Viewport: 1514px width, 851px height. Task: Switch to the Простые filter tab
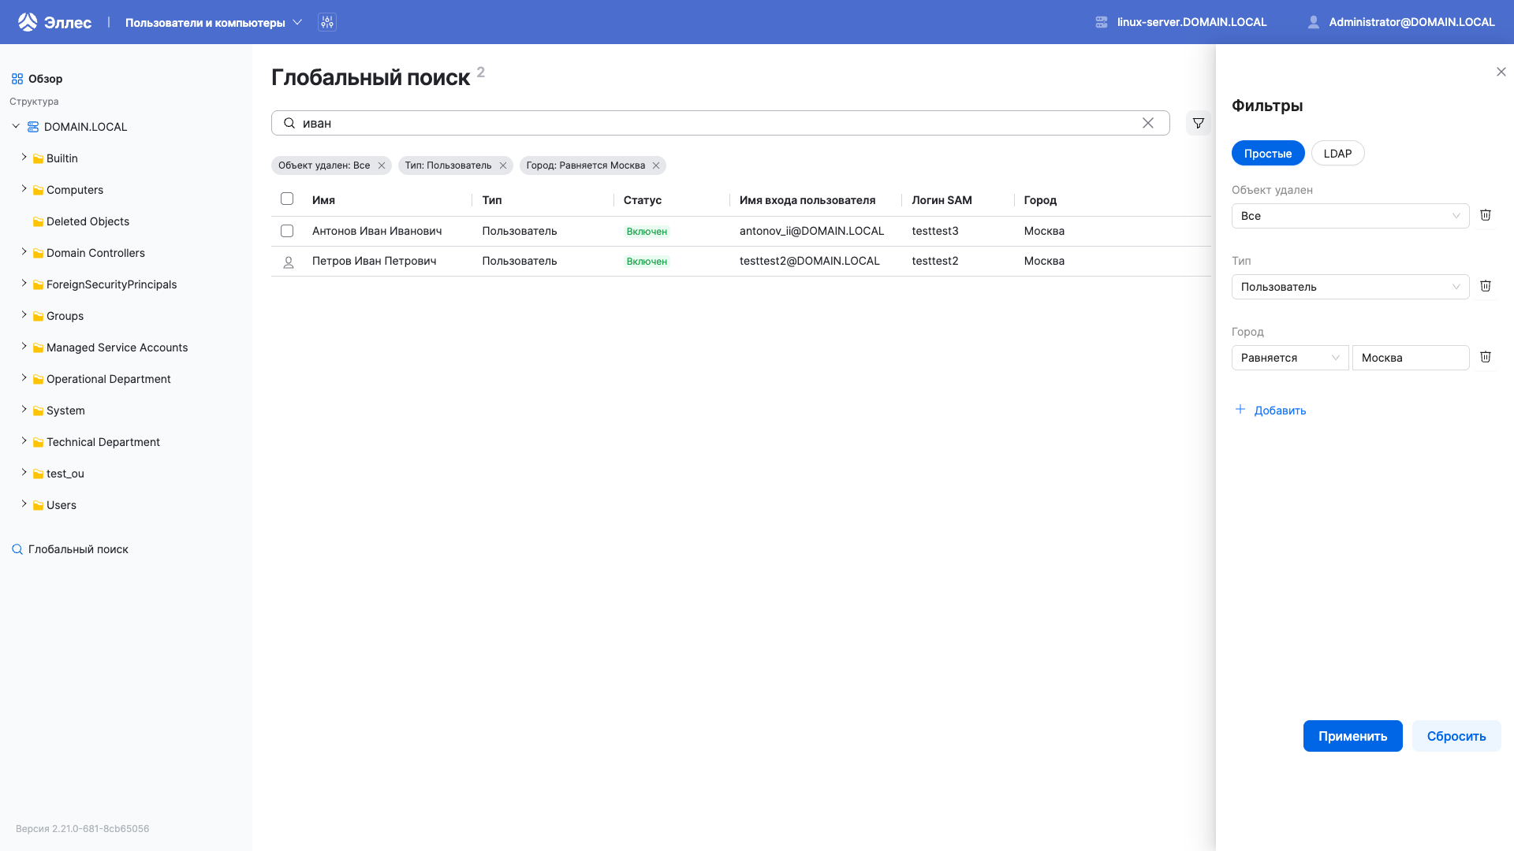[x=1268, y=153]
